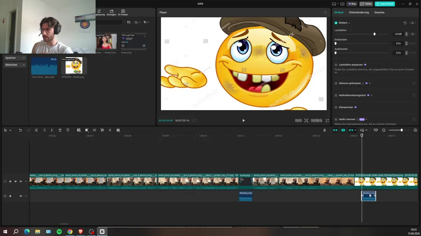The height and width of the screenshot is (236, 421).
Task: Open preview axis cursor dropdown arrow
Action: tap(366, 130)
